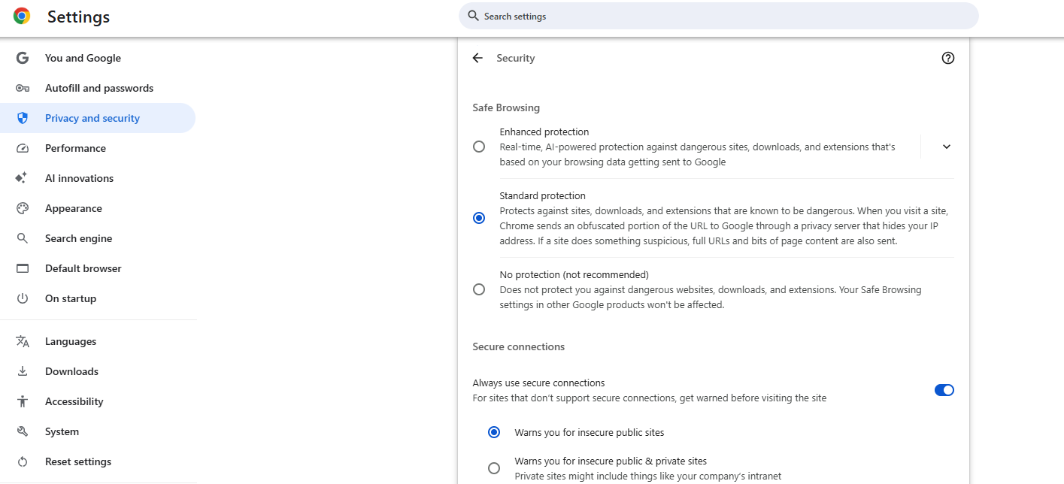Screen dimensions: 1064x484
Task: Open Appearance settings
Action: [x=98, y=208]
